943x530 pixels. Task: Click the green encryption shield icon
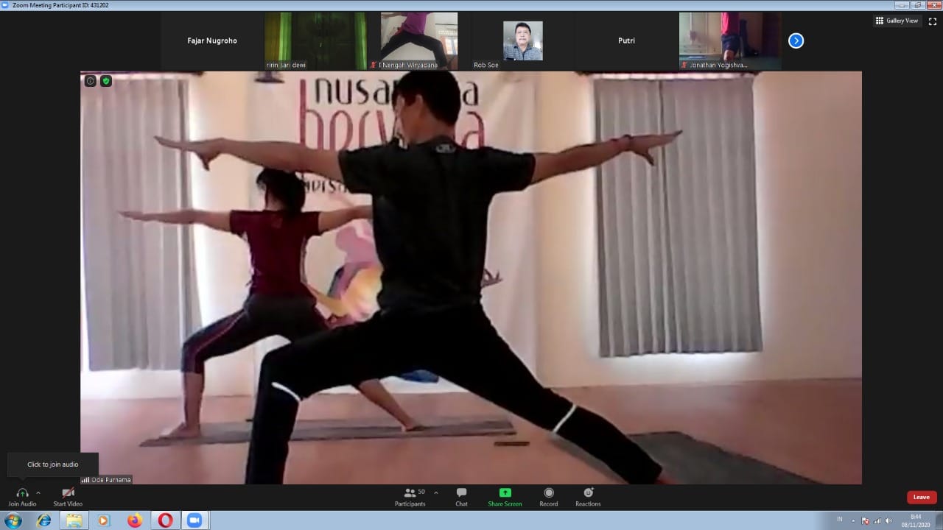[x=106, y=81]
